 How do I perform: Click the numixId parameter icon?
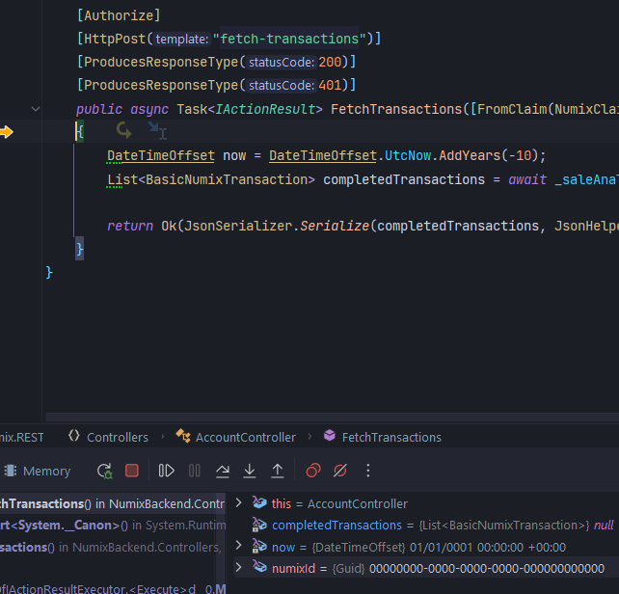point(259,568)
